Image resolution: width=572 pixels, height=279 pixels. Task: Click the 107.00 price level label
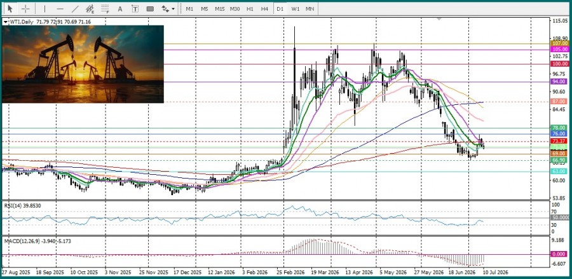(561, 43)
